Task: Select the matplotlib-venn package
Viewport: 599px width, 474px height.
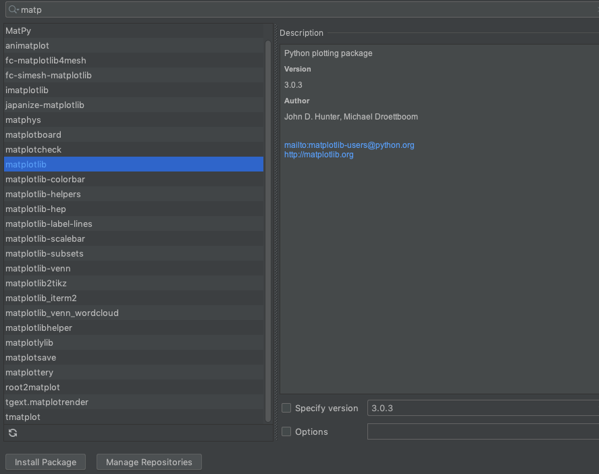Action: [x=134, y=269]
